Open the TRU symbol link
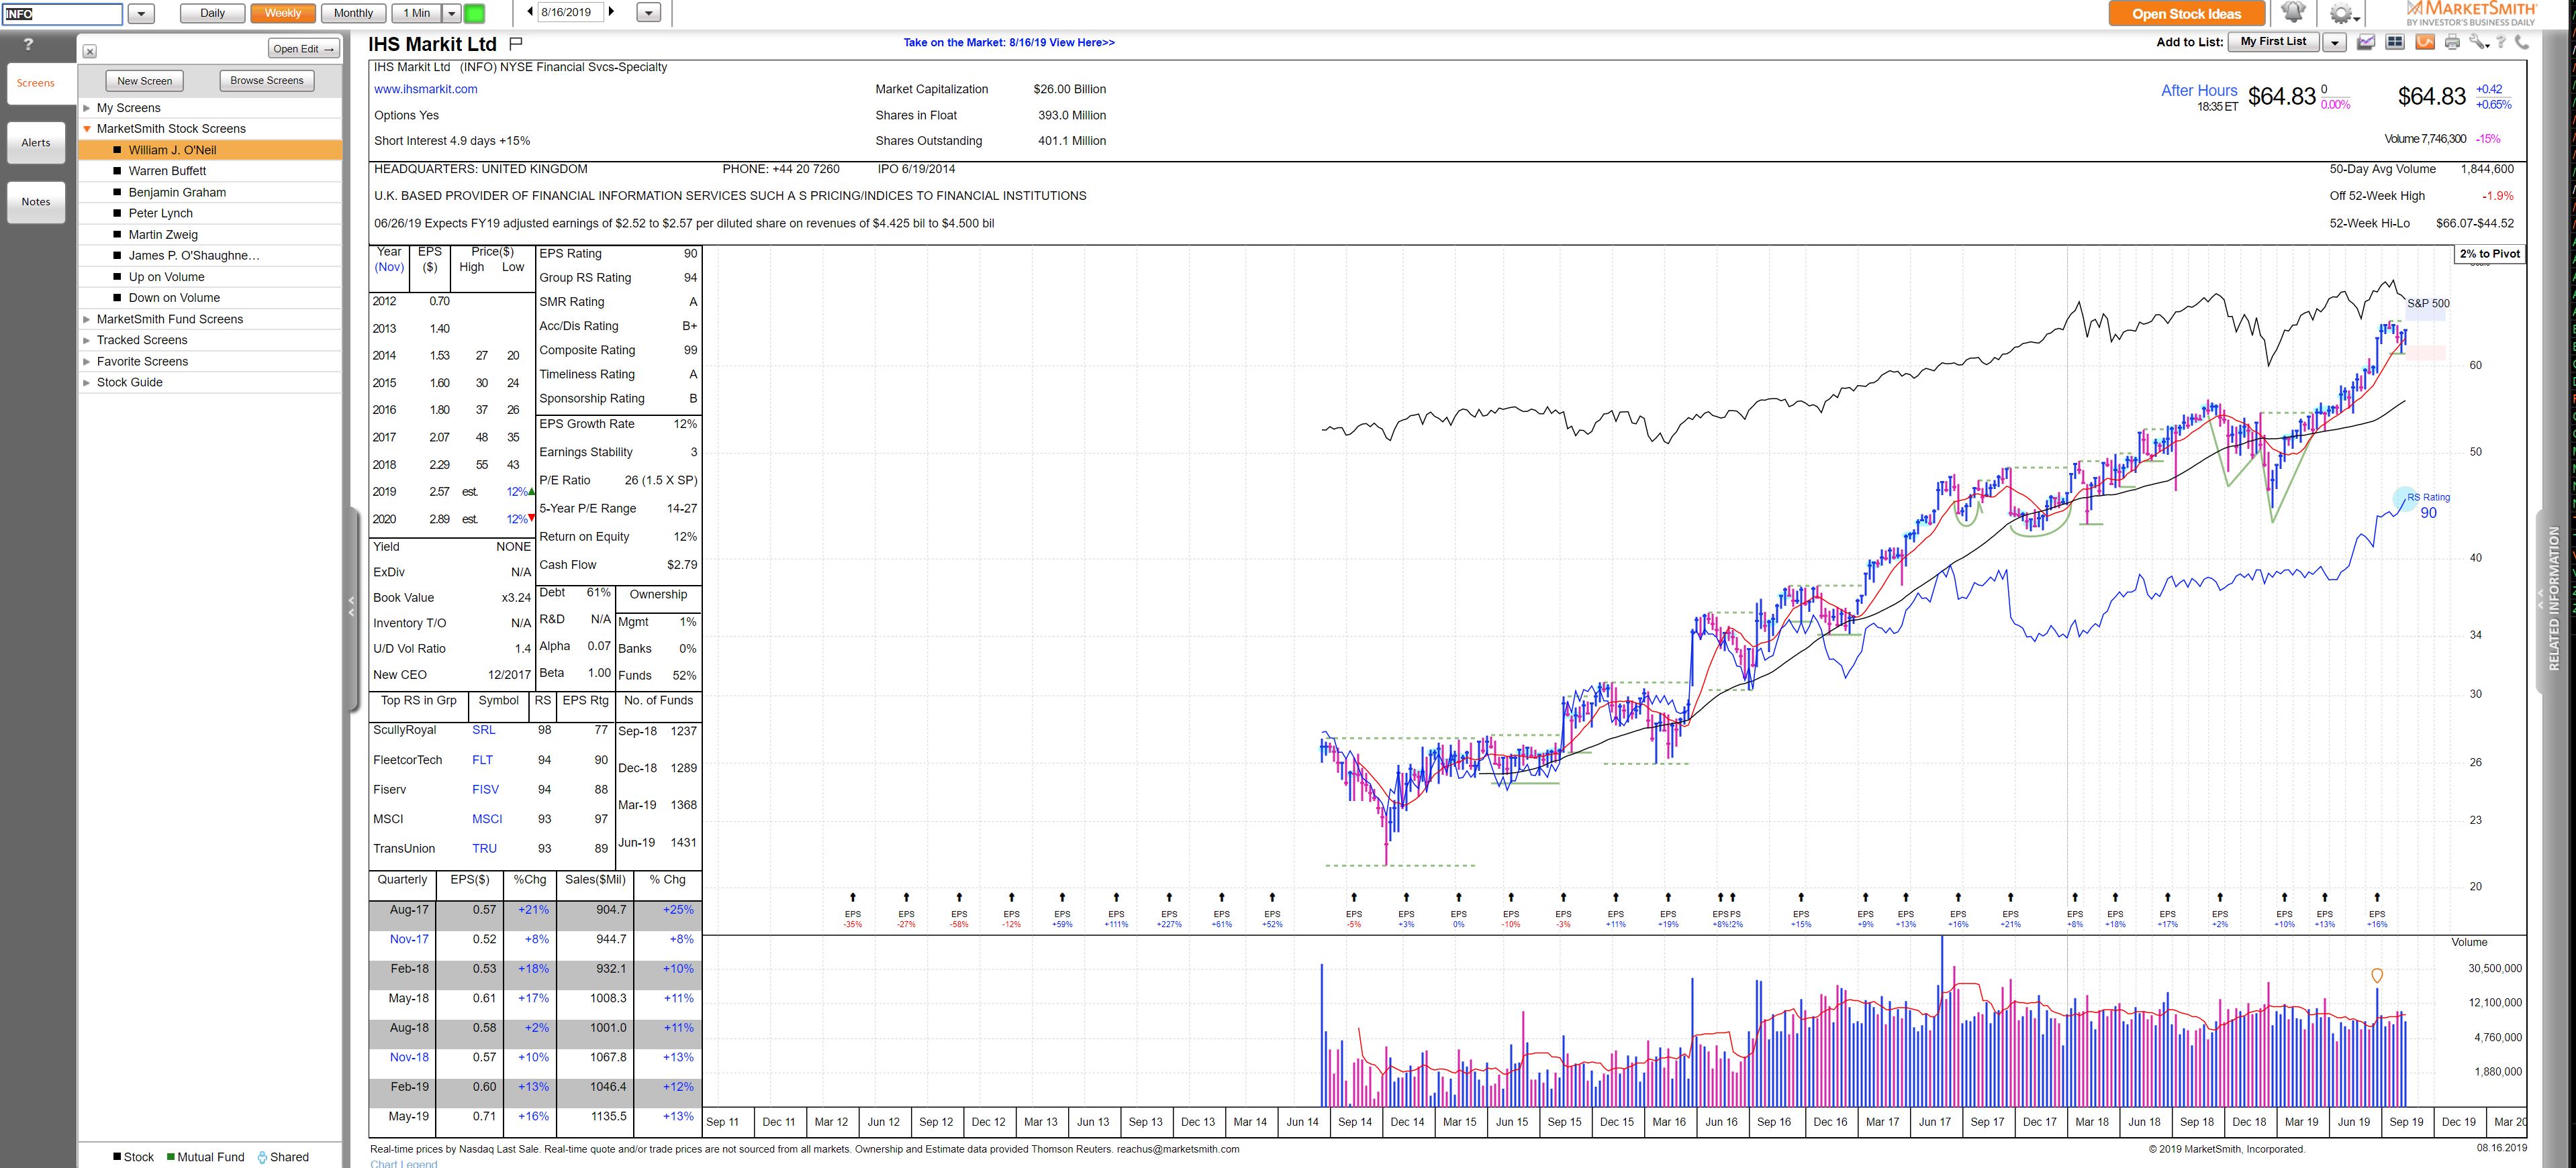This screenshot has width=2576, height=1168. point(484,848)
